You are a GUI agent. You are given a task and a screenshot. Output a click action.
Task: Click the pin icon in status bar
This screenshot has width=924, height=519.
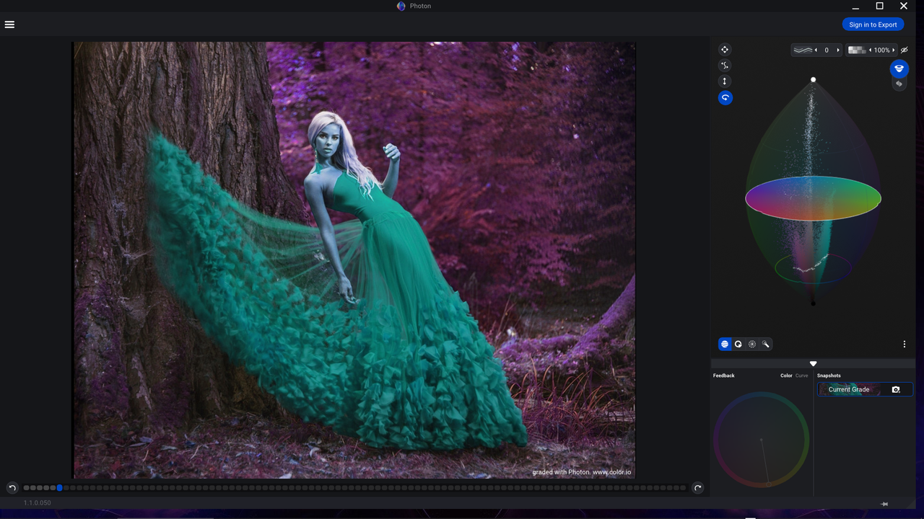[x=884, y=504]
